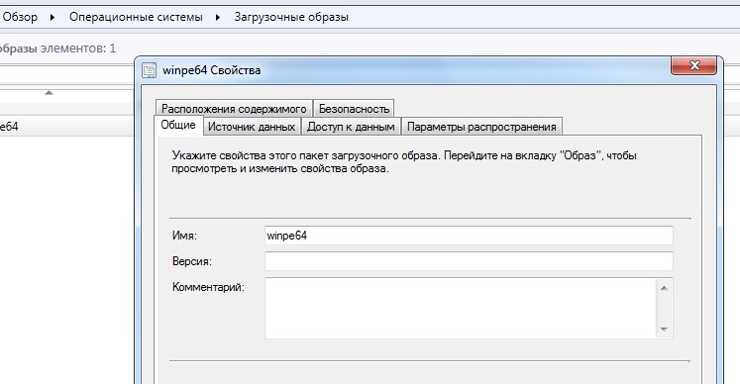Open the Расположения содержимого tab
This screenshot has height=384, width=740.
tap(234, 109)
